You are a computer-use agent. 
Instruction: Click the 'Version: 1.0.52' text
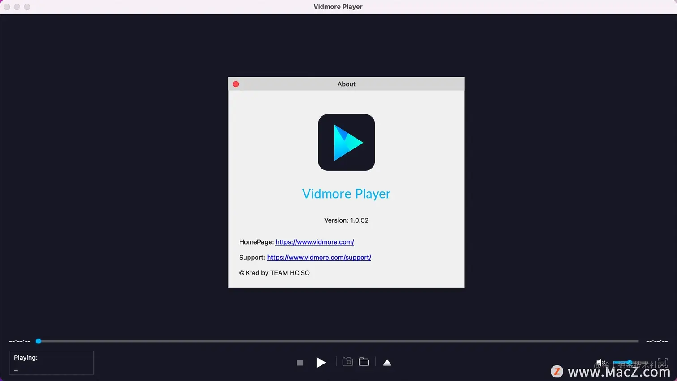(x=347, y=220)
